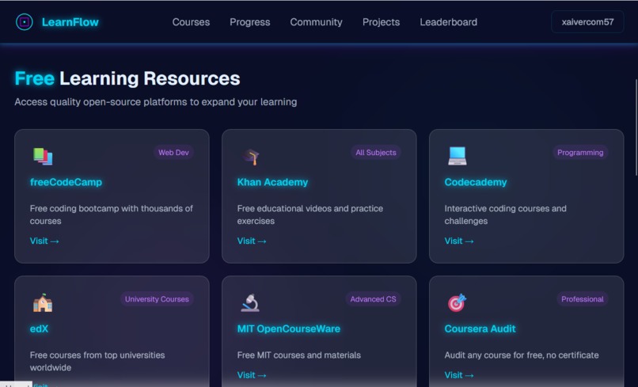The height and width of the screenshot is (387, 638).
Task: Click 'Interactive coding courses and challenges' description
Action: (505, 214)
